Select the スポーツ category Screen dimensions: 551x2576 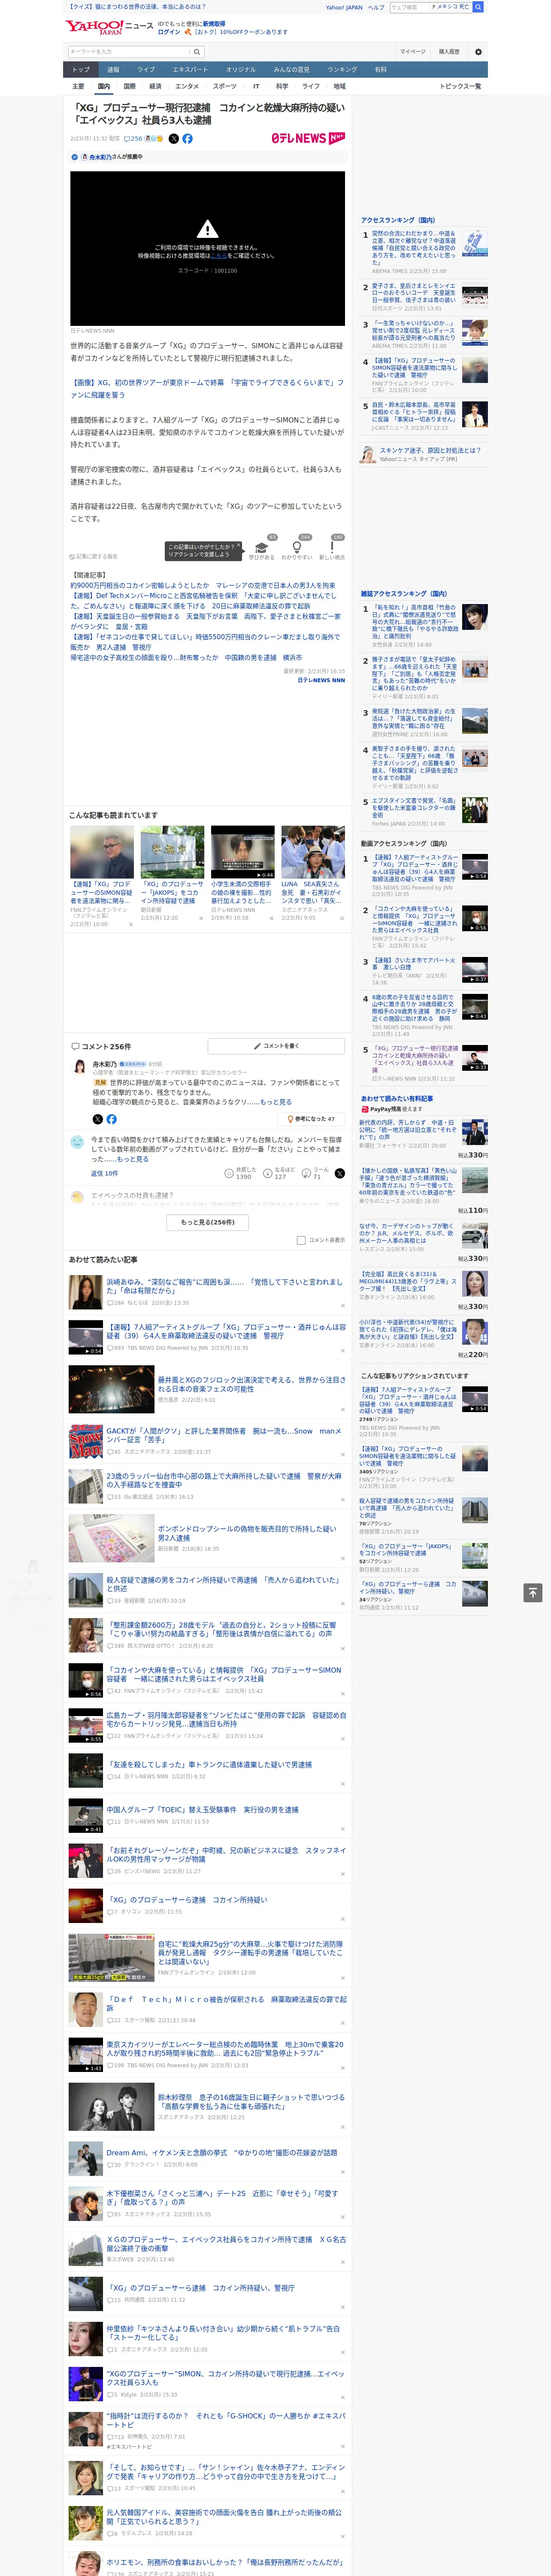225,87
